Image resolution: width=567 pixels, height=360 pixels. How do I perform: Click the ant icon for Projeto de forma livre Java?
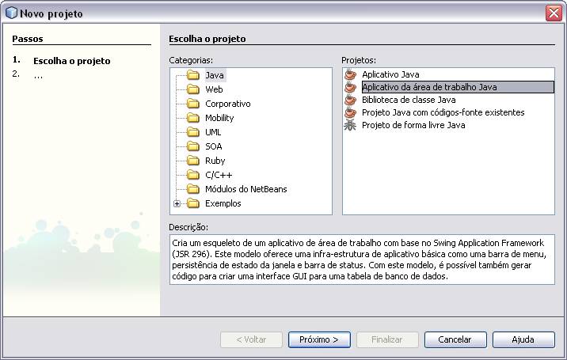click(350, 125)
